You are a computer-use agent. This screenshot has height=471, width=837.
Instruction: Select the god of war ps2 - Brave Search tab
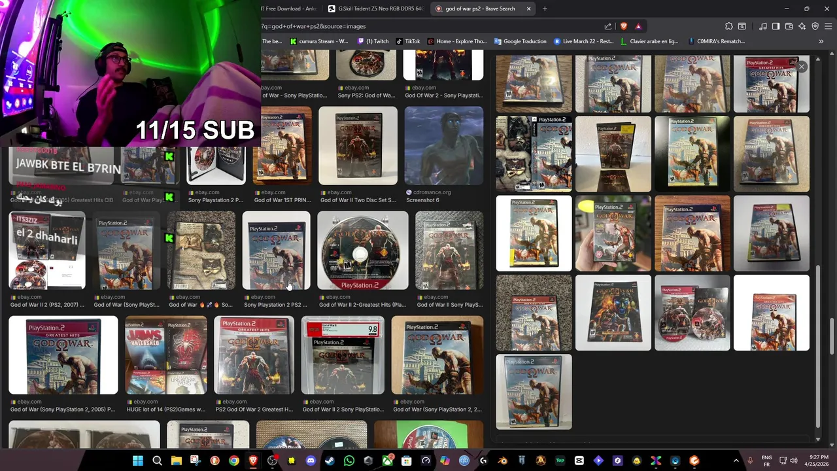coord(484,9)
